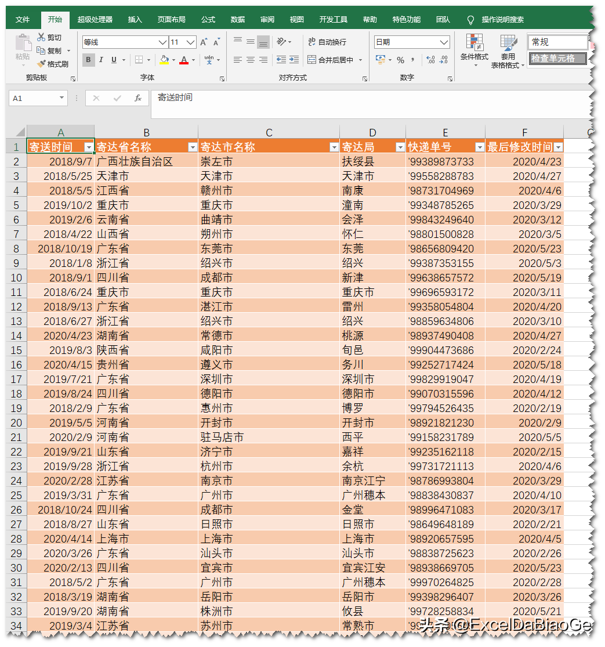Apply fill color with paint bucket
The width and height of the screenshot is (605, 647).
pyautogui.click(x=164, y=60)
